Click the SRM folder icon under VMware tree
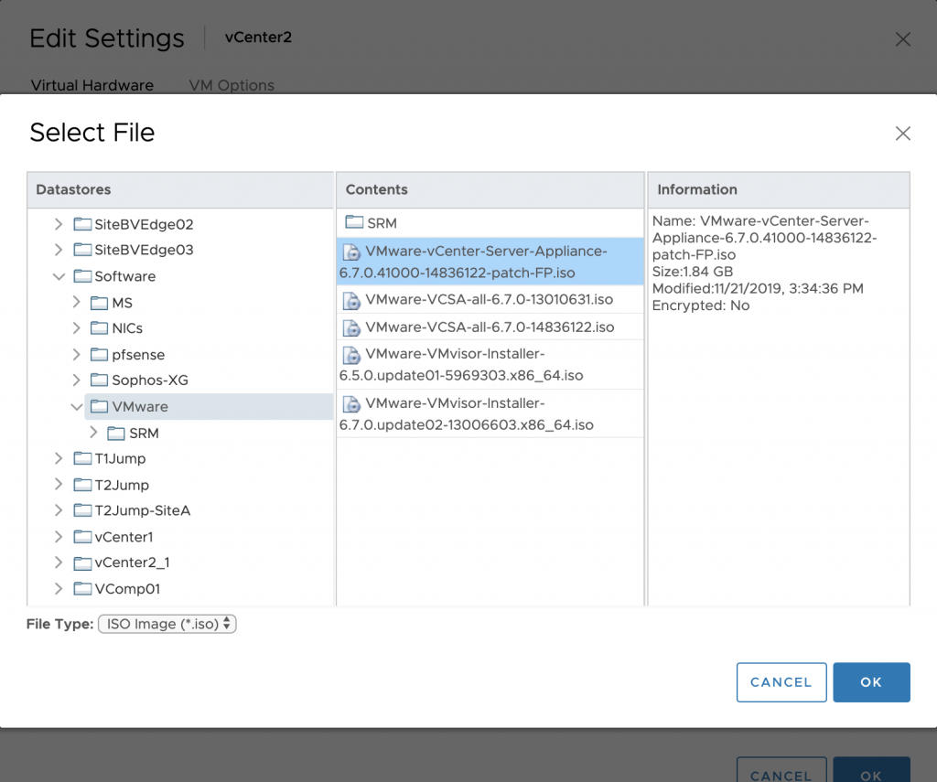The height and width of the screenshot is (782, 937). [116, 434]
